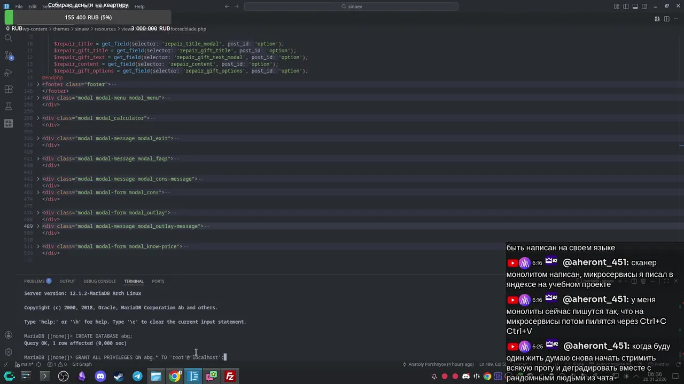684x384 pixels.
Task: Expand the folded modal_exit div
Action: coord(37,138)
